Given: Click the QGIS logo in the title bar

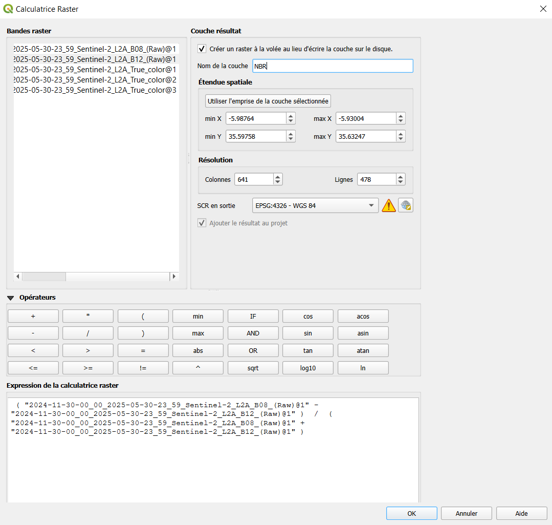Looking at the screenshot, I should (x=7, y=9).
